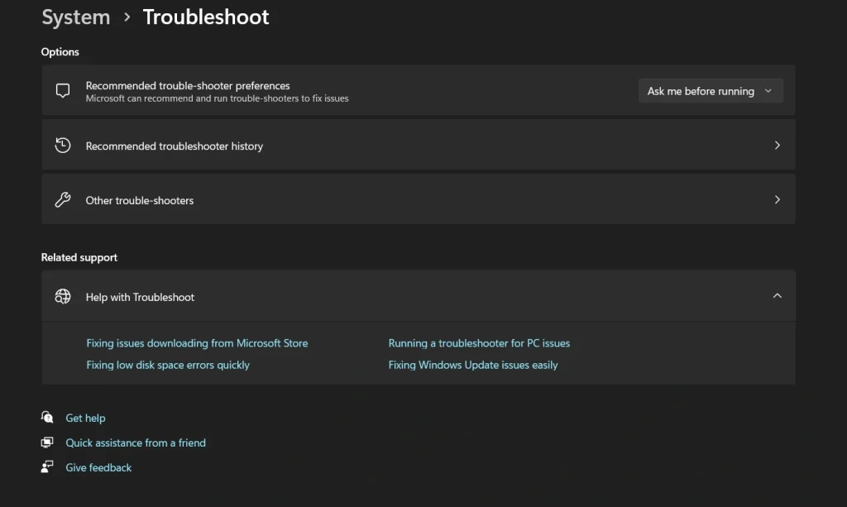Open Recommended troubleshooter history chevron

click(x=777, y=146)
